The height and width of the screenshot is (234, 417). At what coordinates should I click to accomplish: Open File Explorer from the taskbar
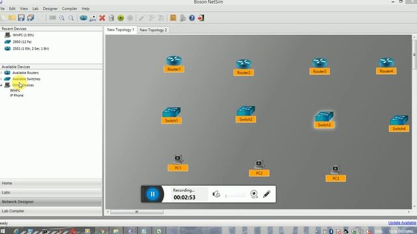click(x=116, y=231)
